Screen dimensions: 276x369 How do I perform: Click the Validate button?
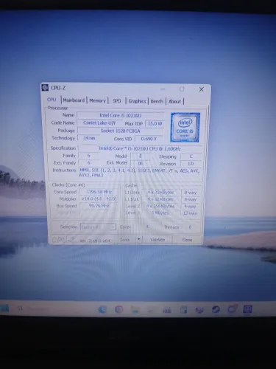(158, 240)
